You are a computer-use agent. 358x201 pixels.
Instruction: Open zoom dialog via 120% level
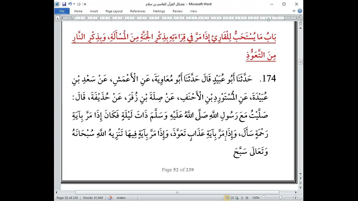tap(256, 198)
